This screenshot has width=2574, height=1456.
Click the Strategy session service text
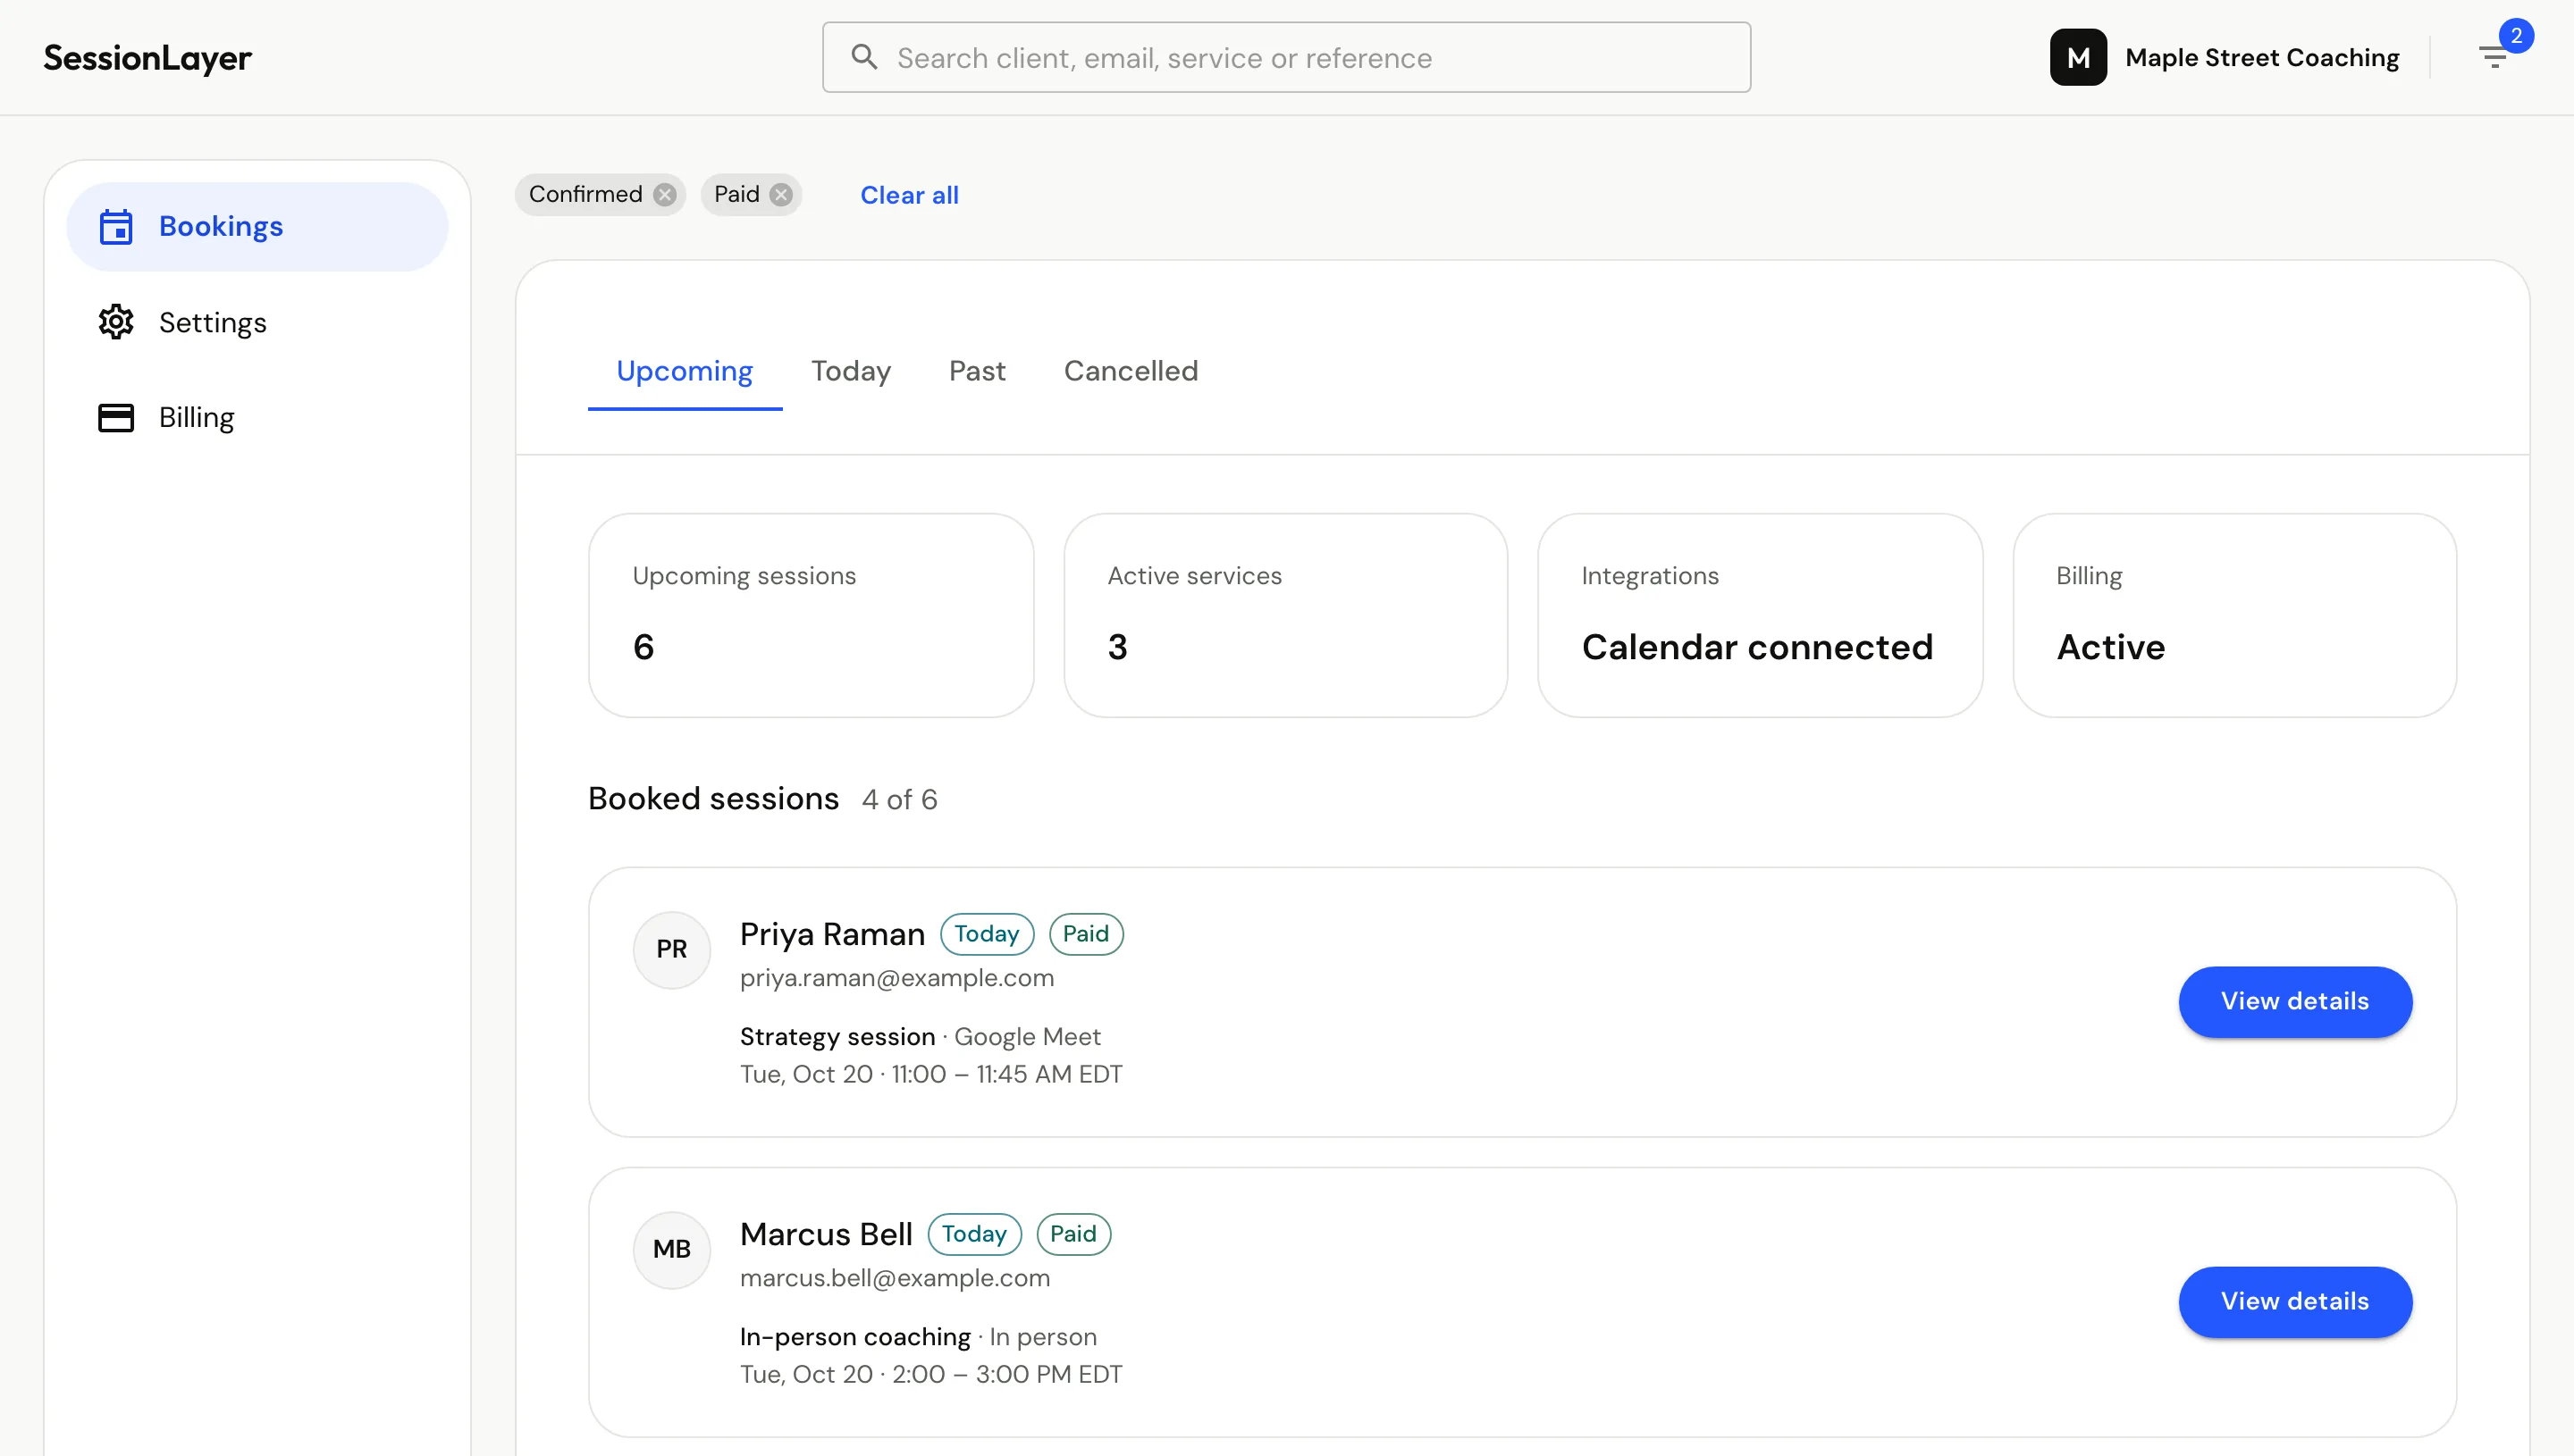point(837,1037)
